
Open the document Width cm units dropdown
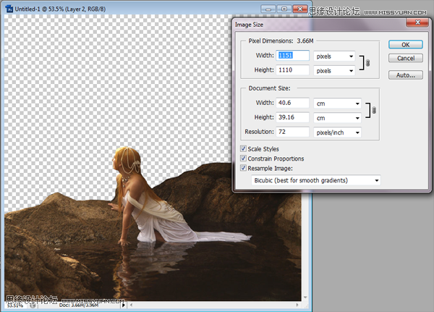[337, 104]
